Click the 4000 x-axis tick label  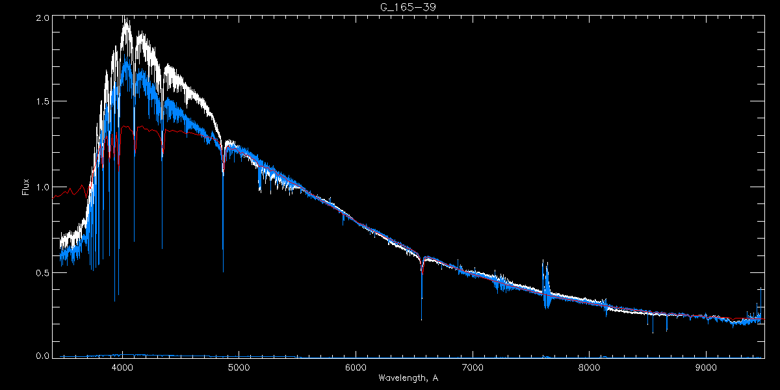pos(122,367)
